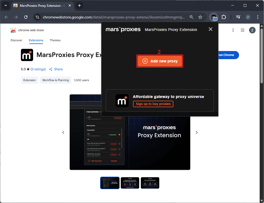Open Web Store more options menu
Image resolution: width=264 pixels, height=203 pixels.
pyautogui.click(x=233, y=30)
